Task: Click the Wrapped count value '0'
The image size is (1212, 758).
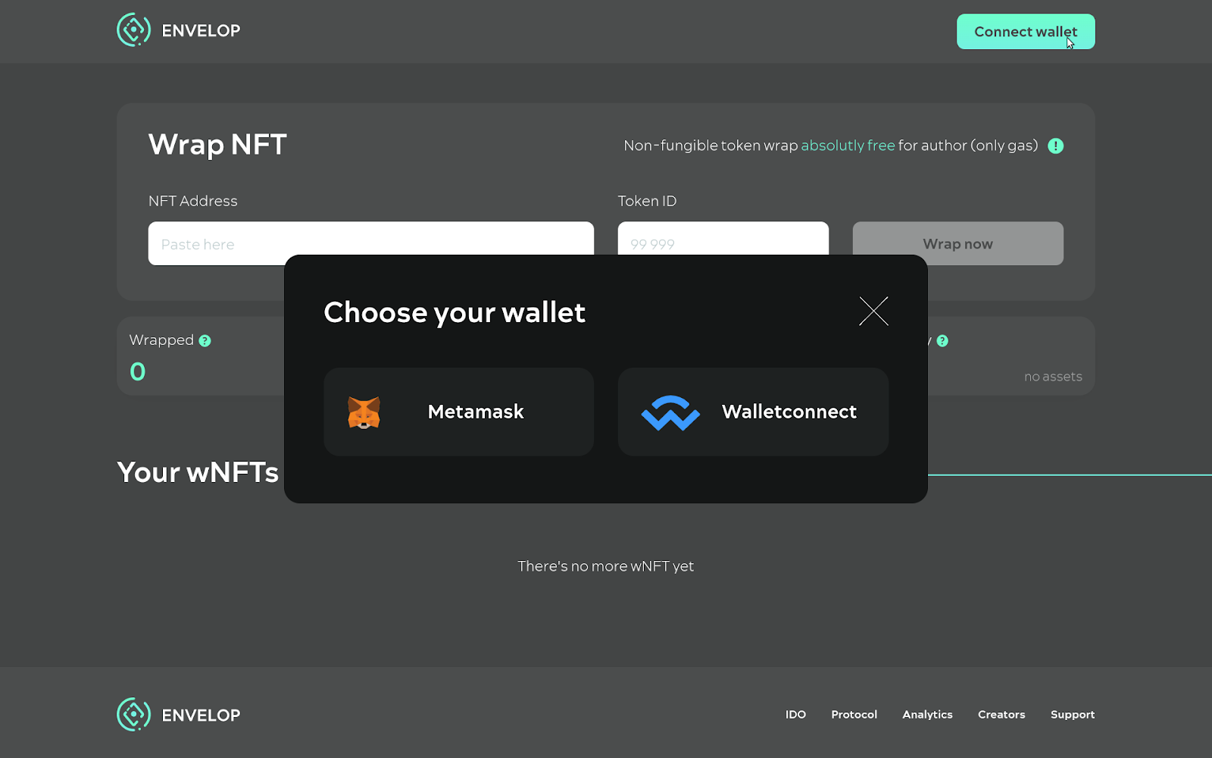Action: [x=138, y=371]
